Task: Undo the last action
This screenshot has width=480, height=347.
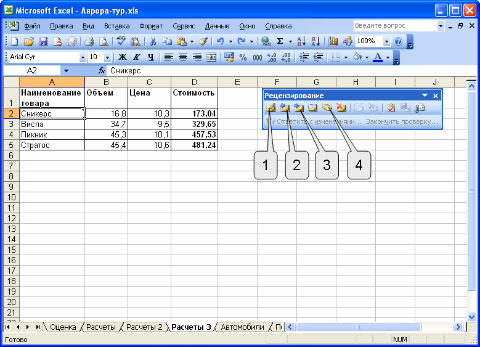Action: click(x=221, y=41)
